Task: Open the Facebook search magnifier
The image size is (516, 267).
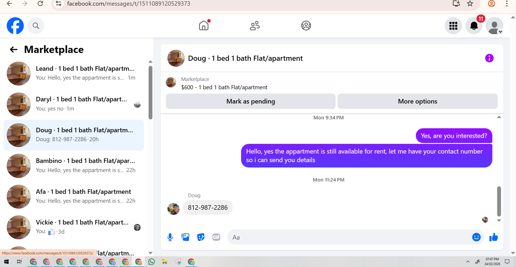Action: click(x=36, y=26)
